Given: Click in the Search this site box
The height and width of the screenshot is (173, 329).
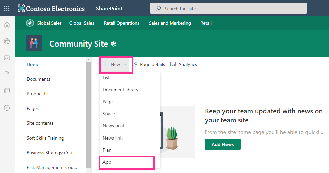Looking at the screenshot, I should click(x=228, y=9).
